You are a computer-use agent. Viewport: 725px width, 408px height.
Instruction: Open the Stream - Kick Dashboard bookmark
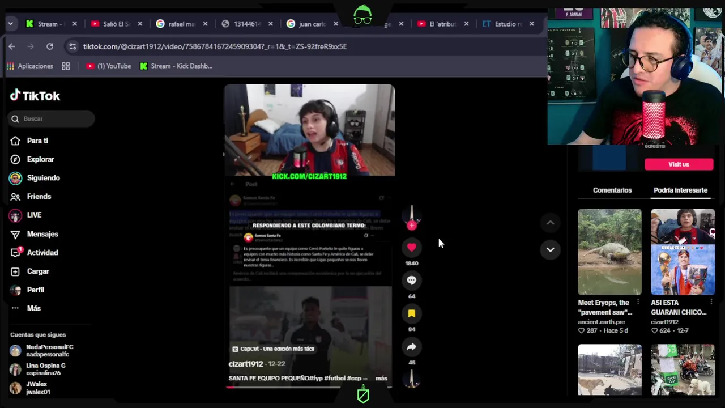(x=176, y=66)
